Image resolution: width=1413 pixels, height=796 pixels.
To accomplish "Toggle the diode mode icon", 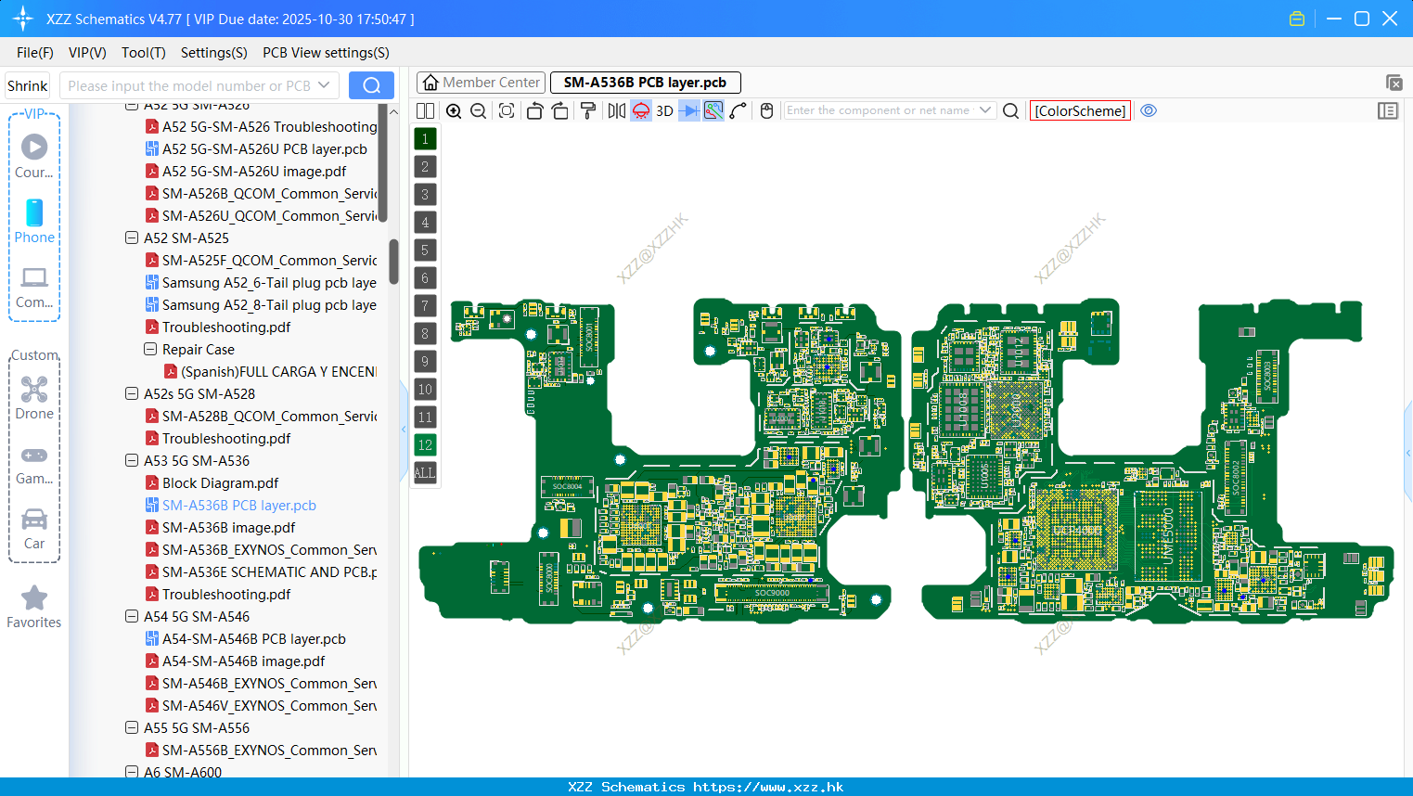I will [688, 111].
